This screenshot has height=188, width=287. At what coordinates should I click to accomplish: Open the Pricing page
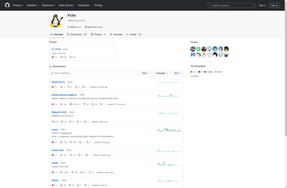(98, 5)
